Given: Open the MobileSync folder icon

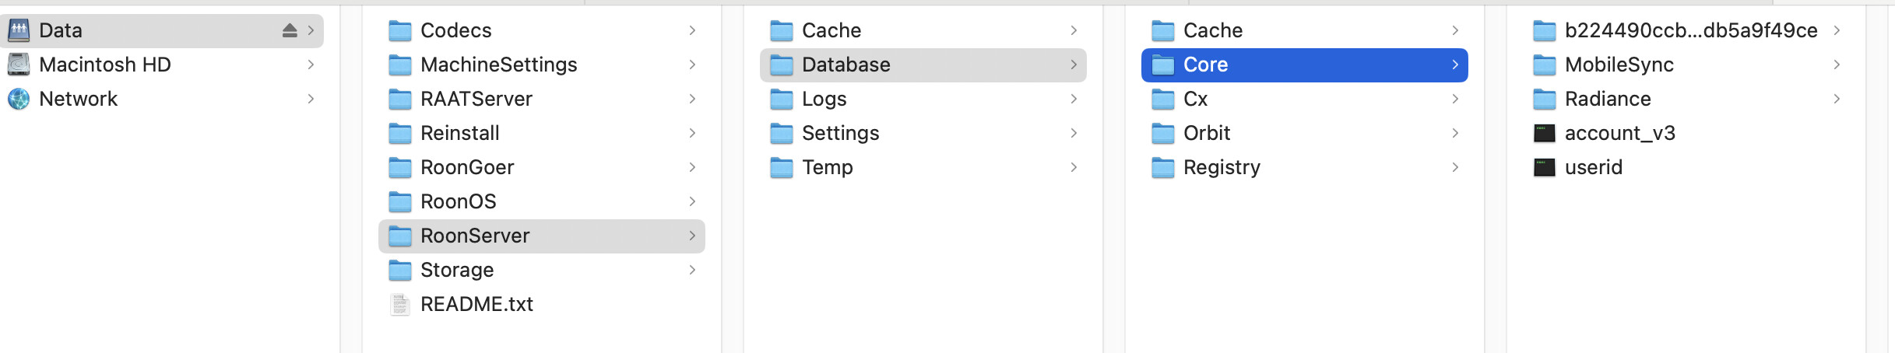Looking at the screenshot, I should (1544, 65).
